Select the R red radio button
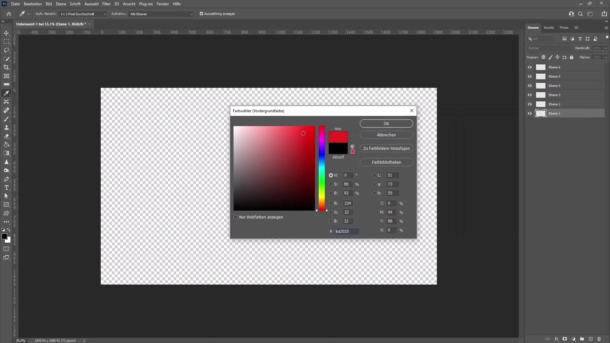 [x=331, y=203]
